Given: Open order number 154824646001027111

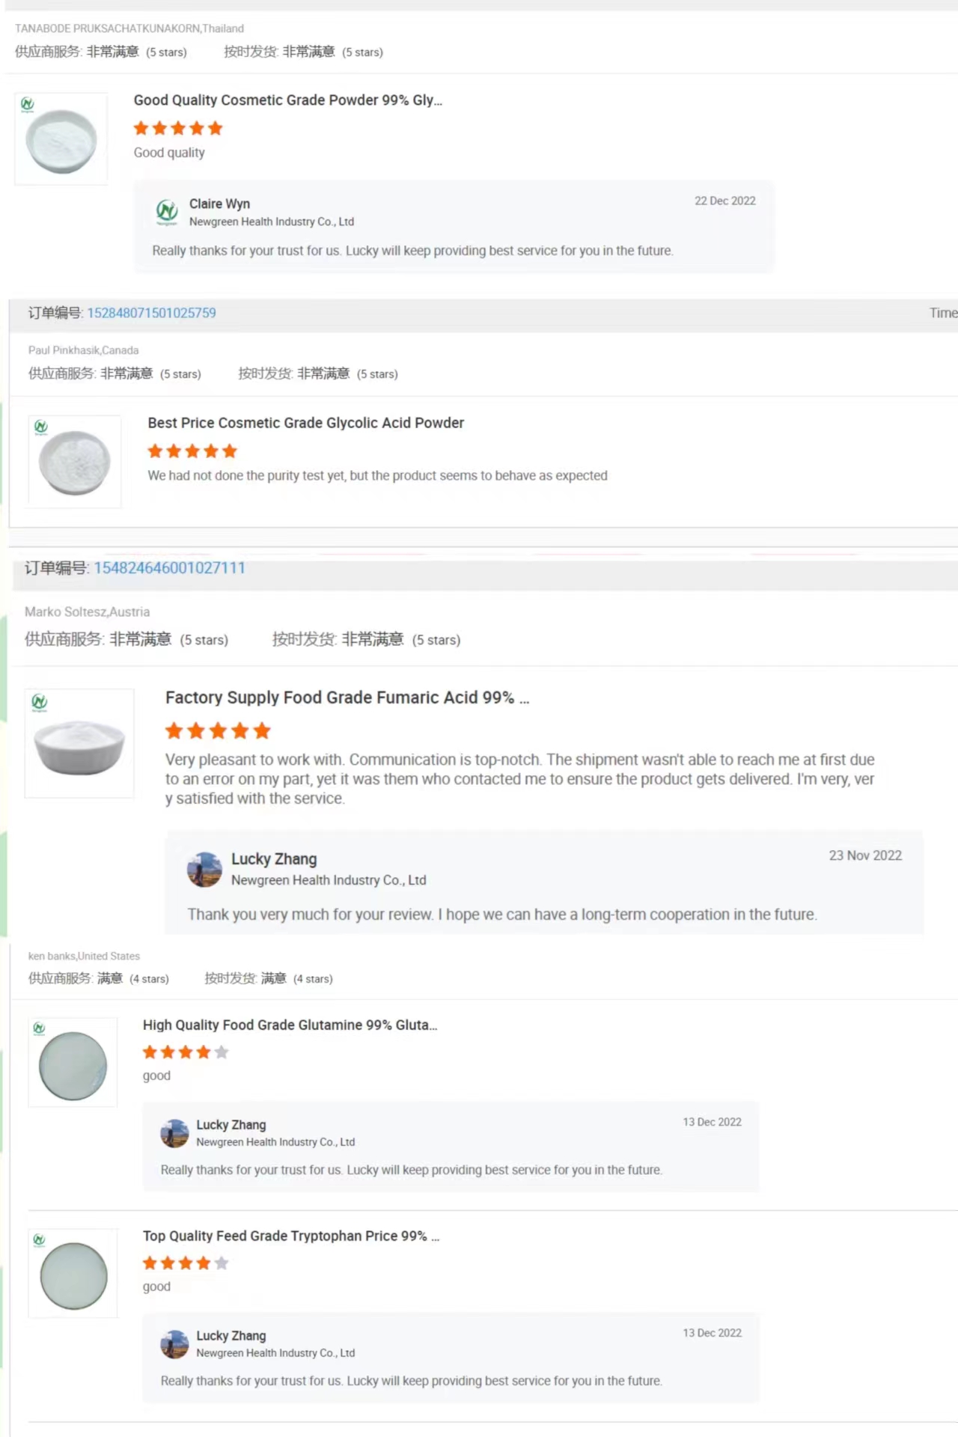Looking at the screenshot, I should coord(169,568).
